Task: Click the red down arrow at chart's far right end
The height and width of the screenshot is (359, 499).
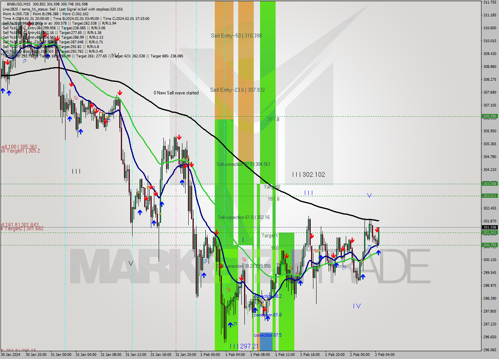Action: tap(377, 230)
